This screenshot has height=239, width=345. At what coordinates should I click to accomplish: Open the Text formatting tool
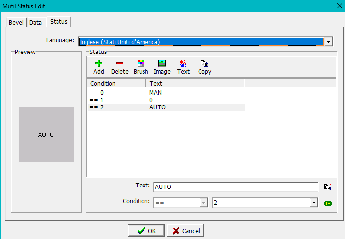[x=183, y=63]
